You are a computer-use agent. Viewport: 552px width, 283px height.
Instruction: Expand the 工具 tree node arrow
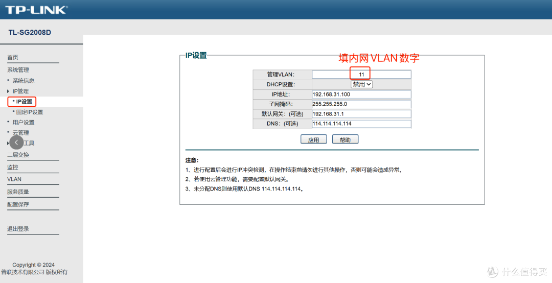click(8, 143)
